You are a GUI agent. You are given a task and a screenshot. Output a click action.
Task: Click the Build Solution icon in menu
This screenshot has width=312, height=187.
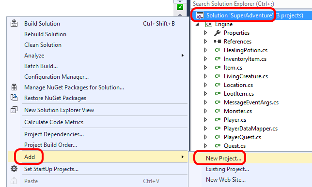point(14,23)
